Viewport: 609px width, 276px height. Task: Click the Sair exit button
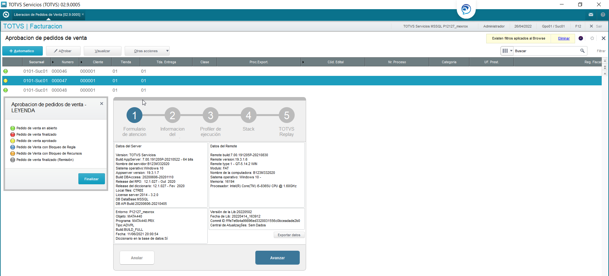[x=596, y=26]
